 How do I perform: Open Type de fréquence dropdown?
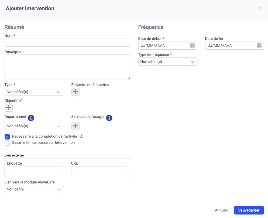(167, 62)
